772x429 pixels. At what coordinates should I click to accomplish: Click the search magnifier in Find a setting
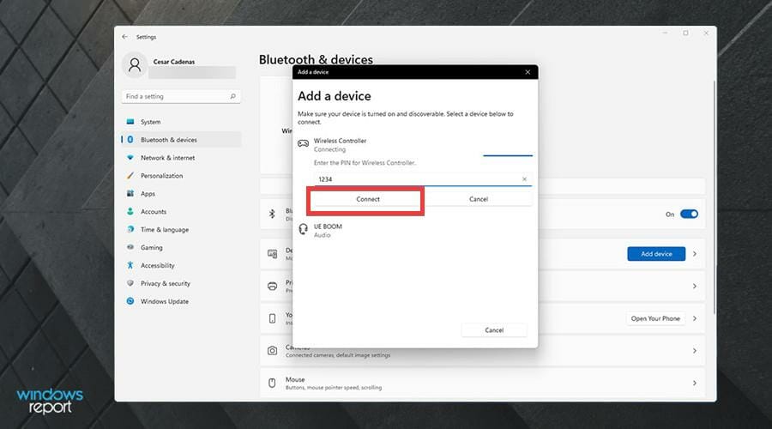coord(232,96)
